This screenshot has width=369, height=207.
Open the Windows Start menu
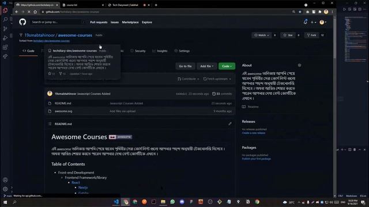pos(5,202)
